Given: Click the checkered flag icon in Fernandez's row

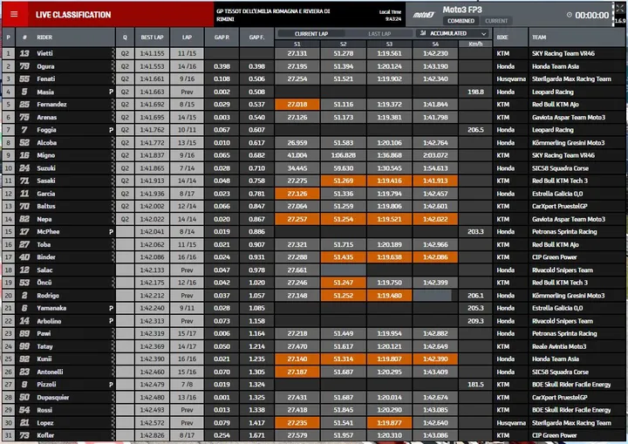Looking at the screenshot, I should tap(113, 104).
